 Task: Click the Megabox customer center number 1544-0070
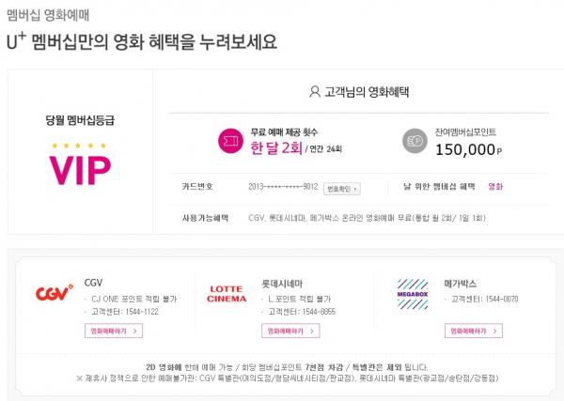[488, 299]
